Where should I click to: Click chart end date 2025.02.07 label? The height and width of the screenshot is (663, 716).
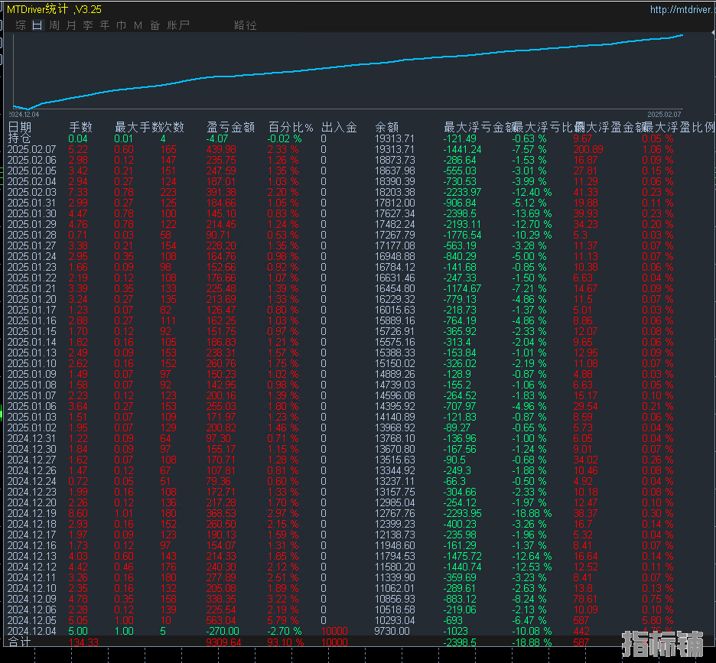665,114
